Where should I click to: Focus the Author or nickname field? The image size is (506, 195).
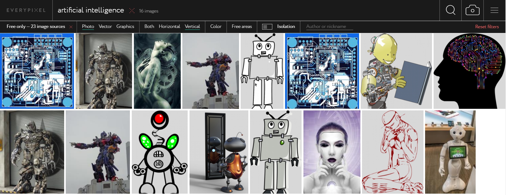point(330,26)
